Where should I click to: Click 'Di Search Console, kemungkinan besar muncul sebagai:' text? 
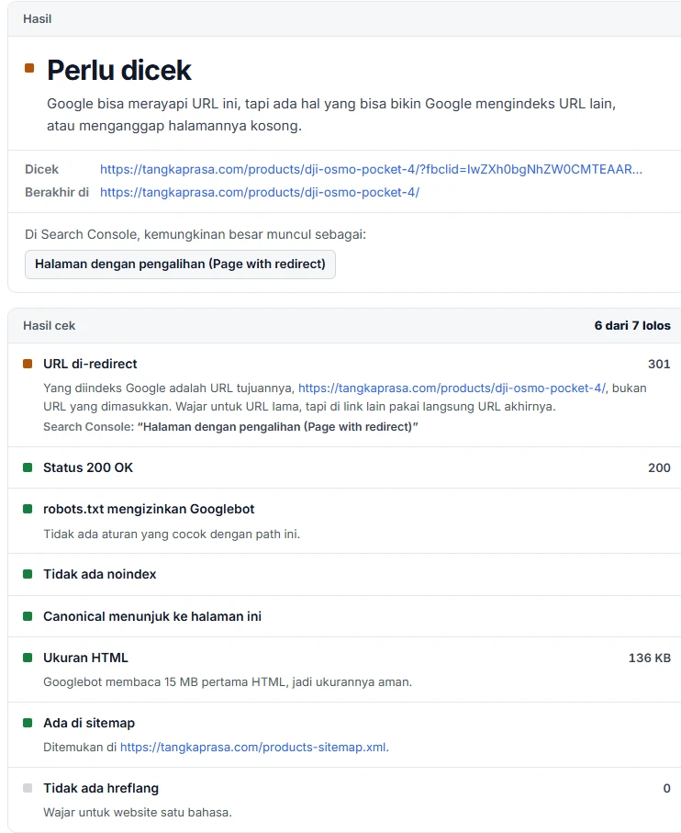click(x=195, y=234)
